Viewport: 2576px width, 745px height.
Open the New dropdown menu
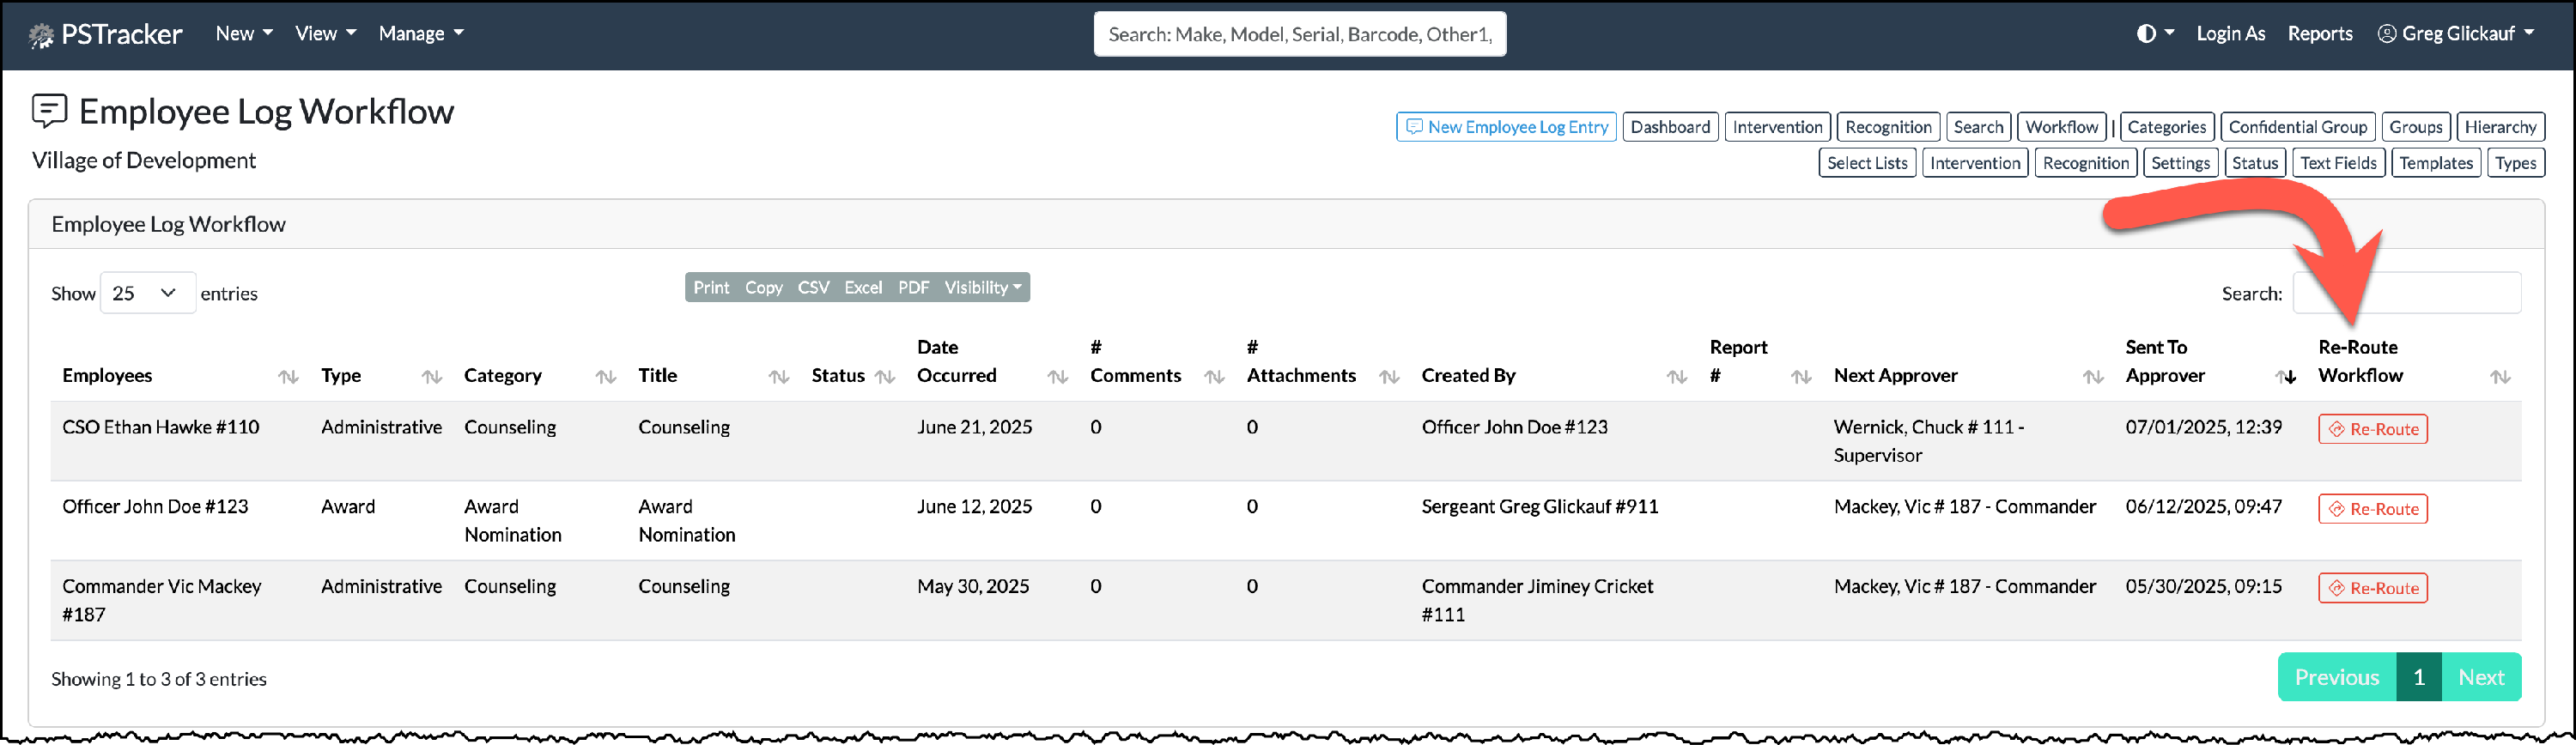point(244,34)
